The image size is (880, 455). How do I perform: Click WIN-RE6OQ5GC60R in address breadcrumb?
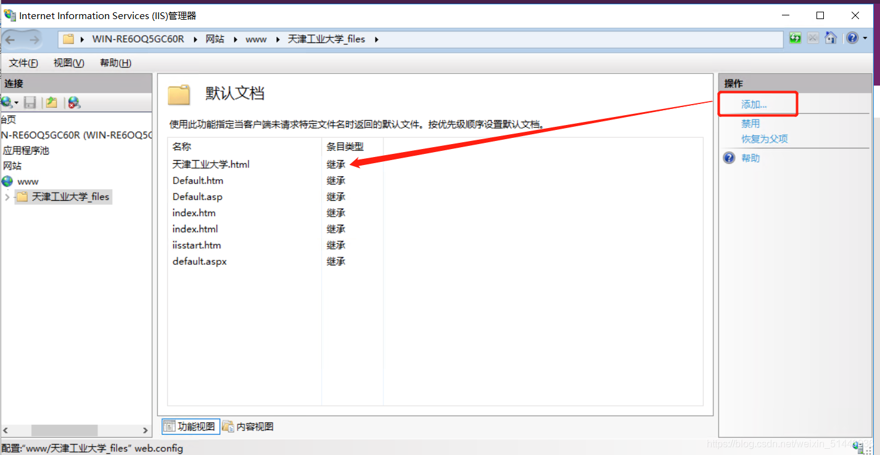point(138,39)
